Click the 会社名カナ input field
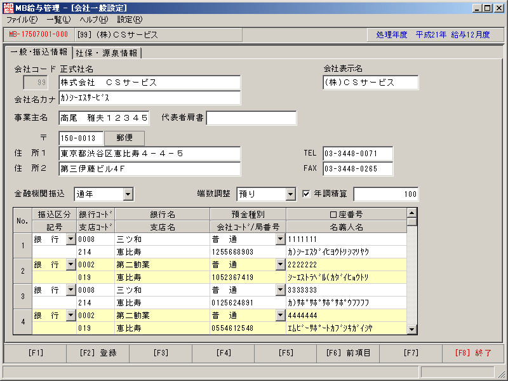The image size is (508, 381). (x=150, y=98)
